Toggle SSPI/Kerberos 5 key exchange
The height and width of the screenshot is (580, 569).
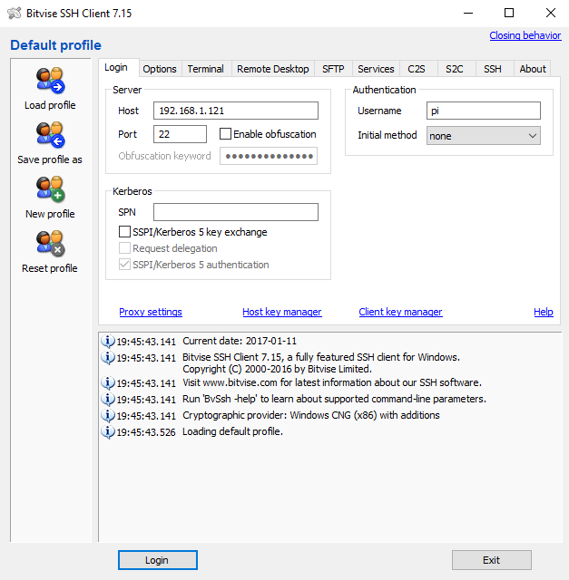(x=124, y=232)
